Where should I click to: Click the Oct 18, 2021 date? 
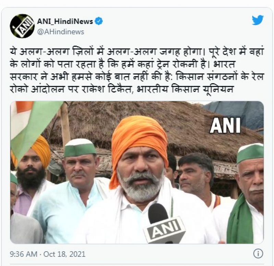64,254
